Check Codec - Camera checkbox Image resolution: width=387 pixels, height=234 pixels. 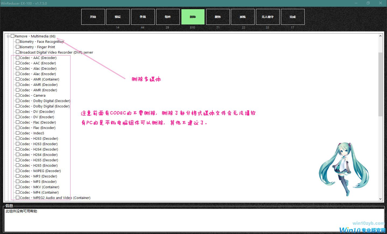[x=17, y=95]
